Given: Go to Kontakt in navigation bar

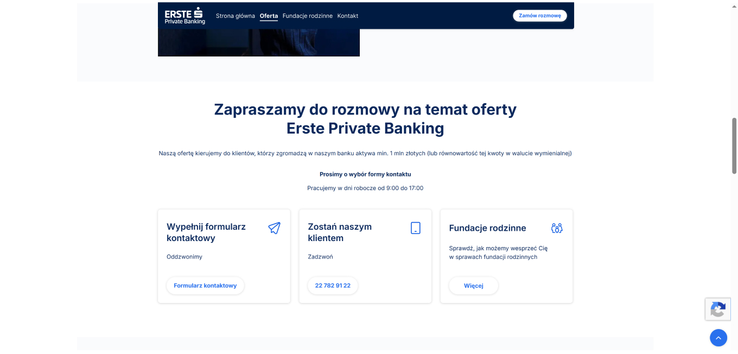Looking at the screenshot, I should coord(348,16).
